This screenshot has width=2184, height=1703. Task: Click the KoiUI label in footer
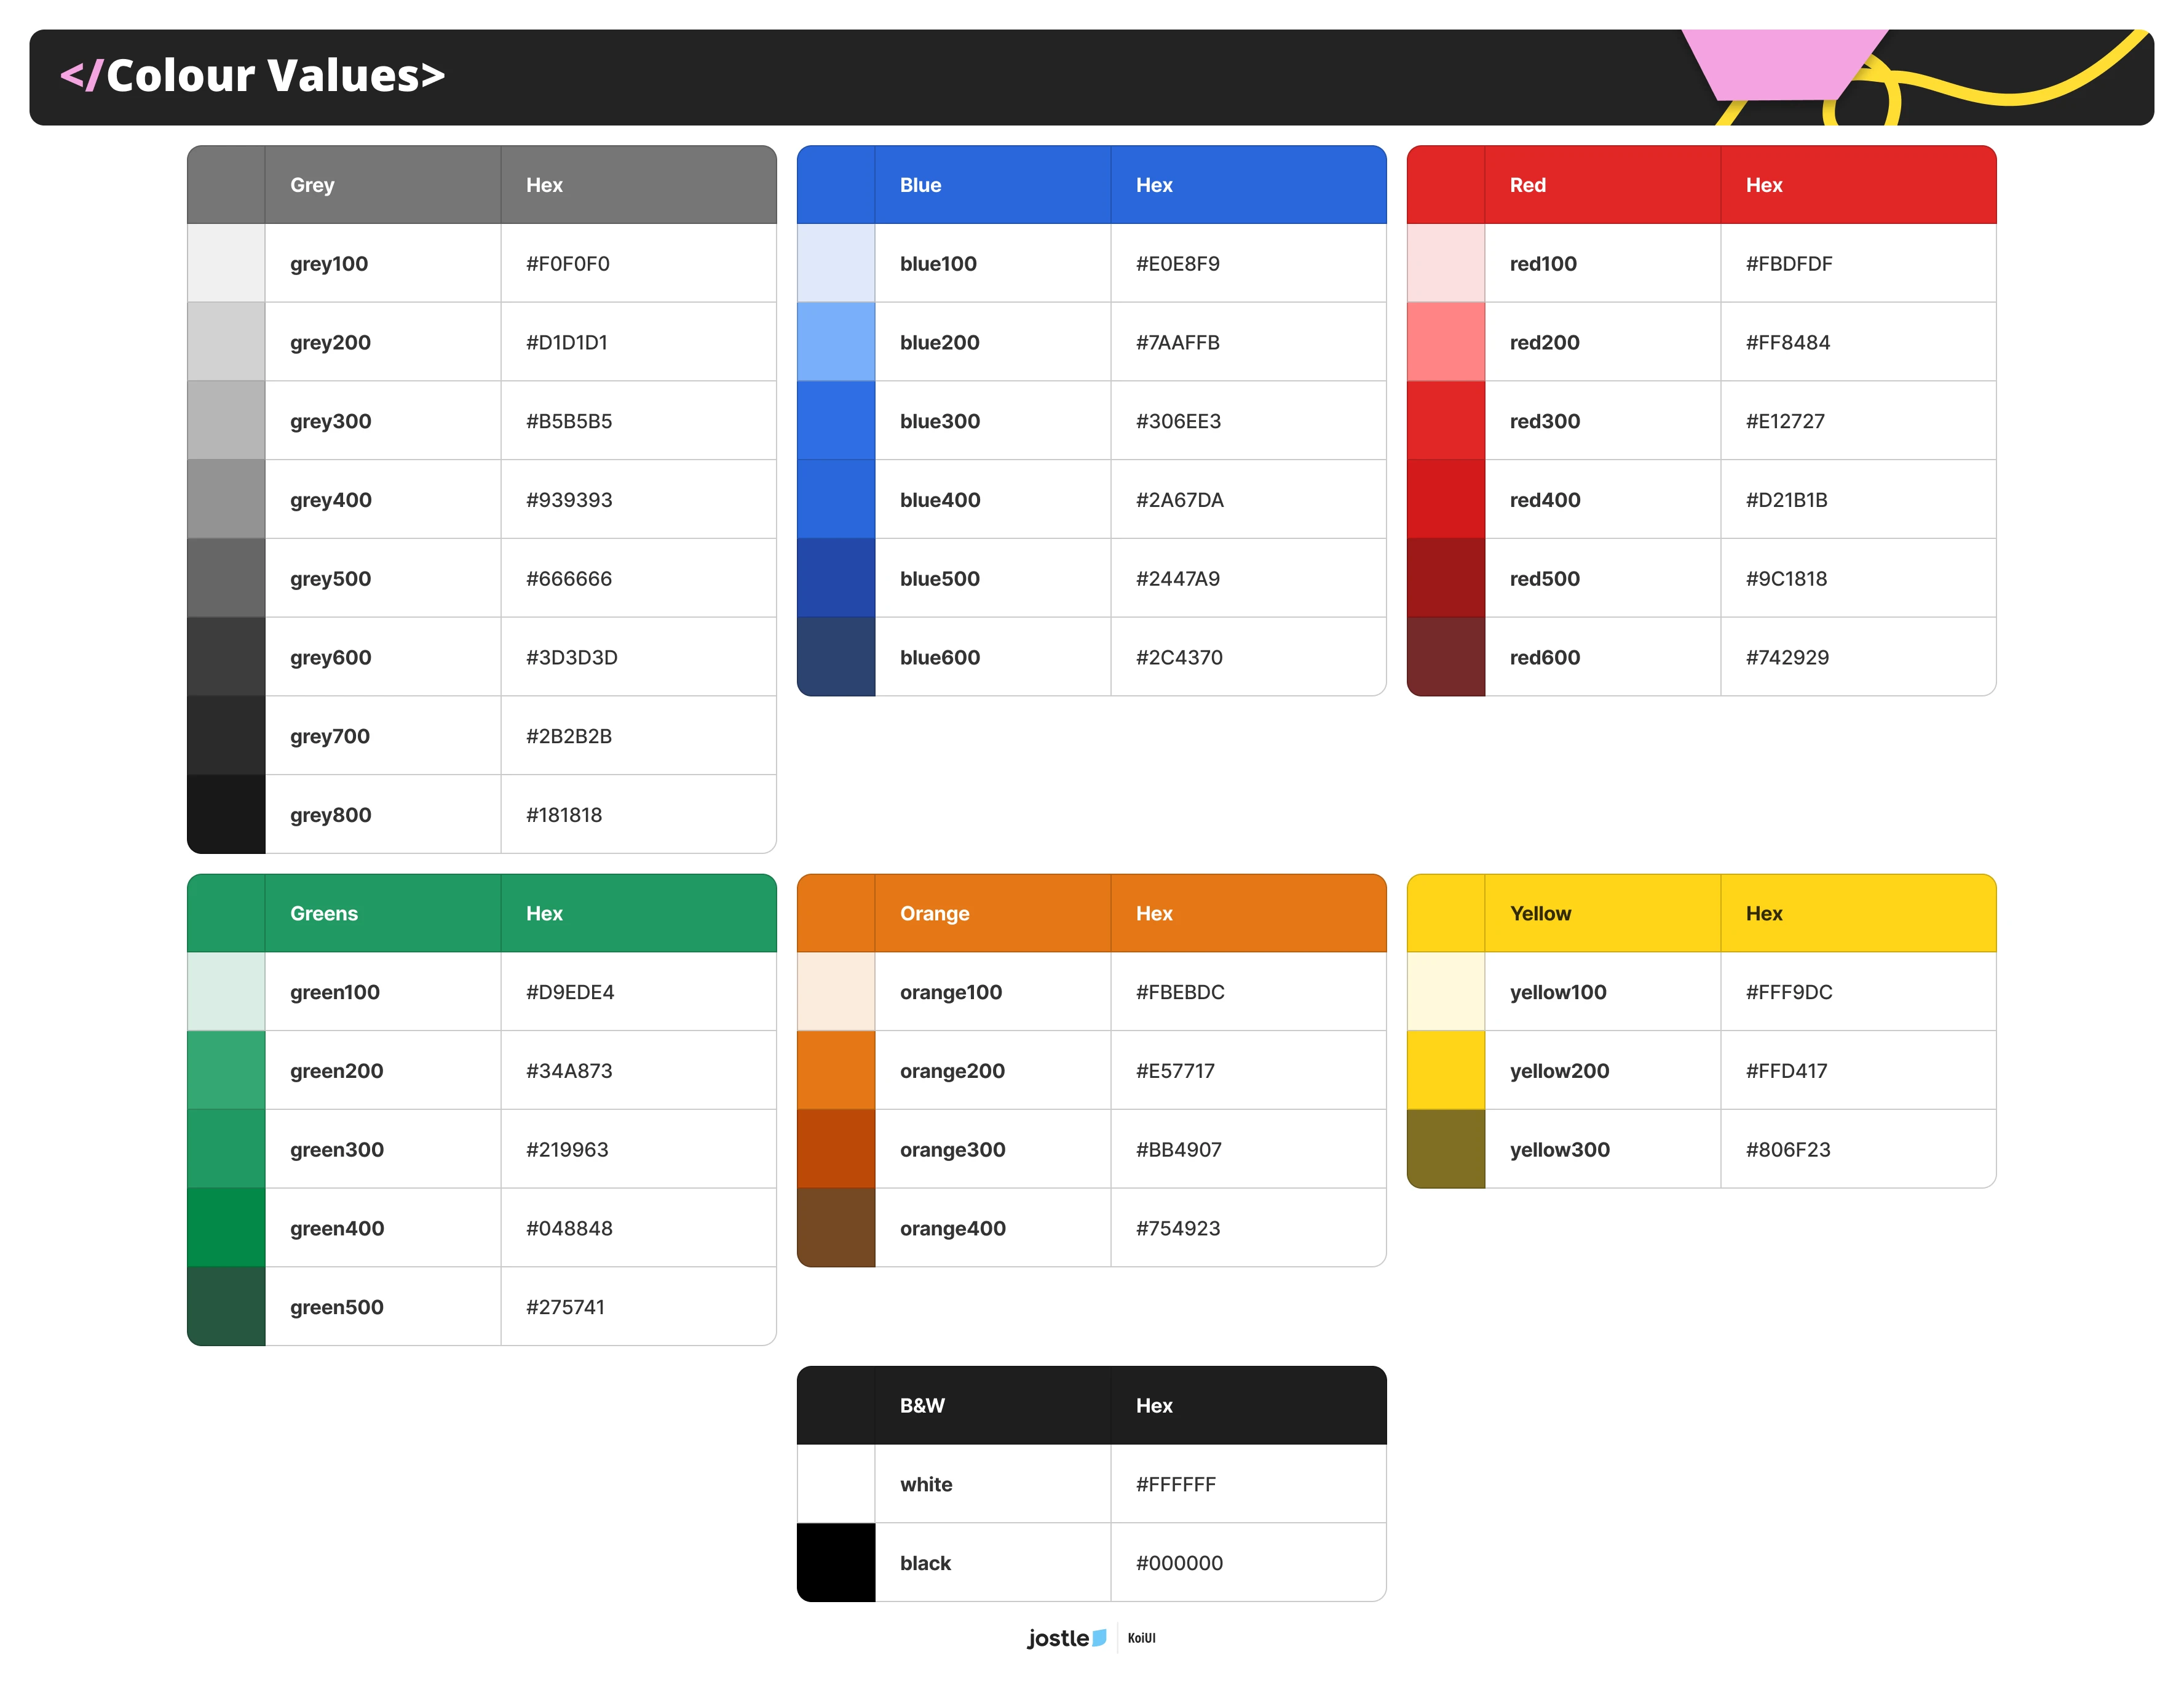coord(1141,1638)
